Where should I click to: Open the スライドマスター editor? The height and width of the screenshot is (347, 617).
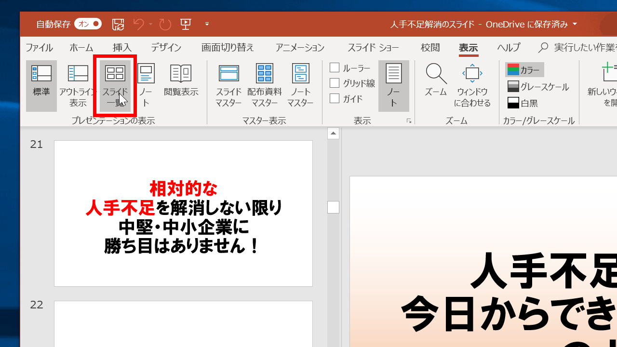[x=228, y=86]
